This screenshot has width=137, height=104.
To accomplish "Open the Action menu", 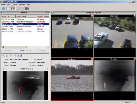I will 3,5.
